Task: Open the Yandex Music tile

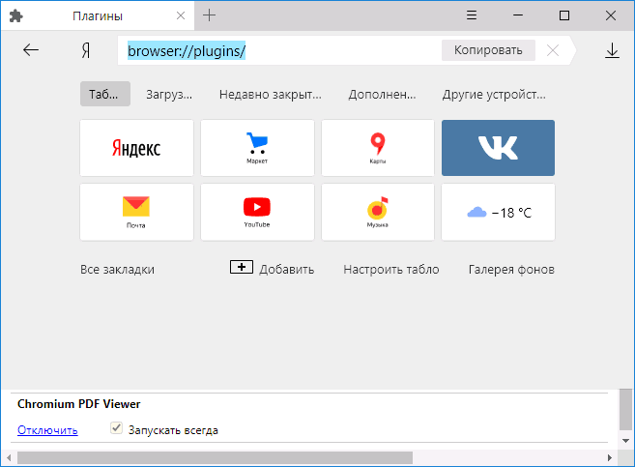Action: (378, 212)
